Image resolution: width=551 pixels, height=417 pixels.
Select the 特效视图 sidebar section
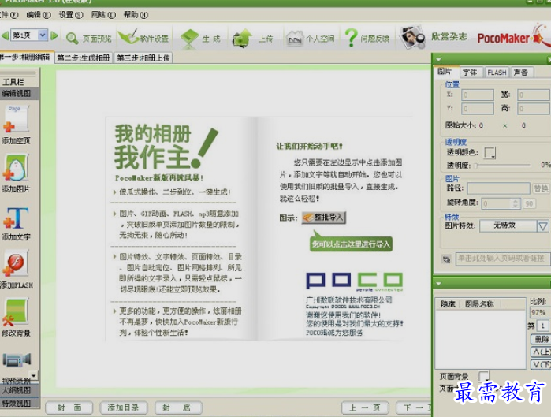coord(19,403)
